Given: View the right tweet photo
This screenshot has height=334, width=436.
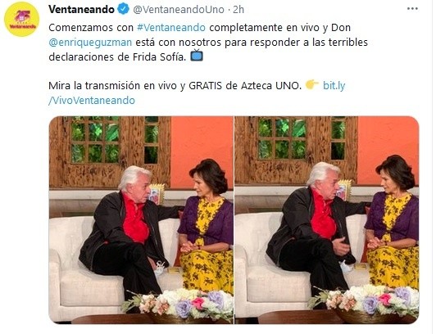Looking at the screenshot, I should point(327,220).
